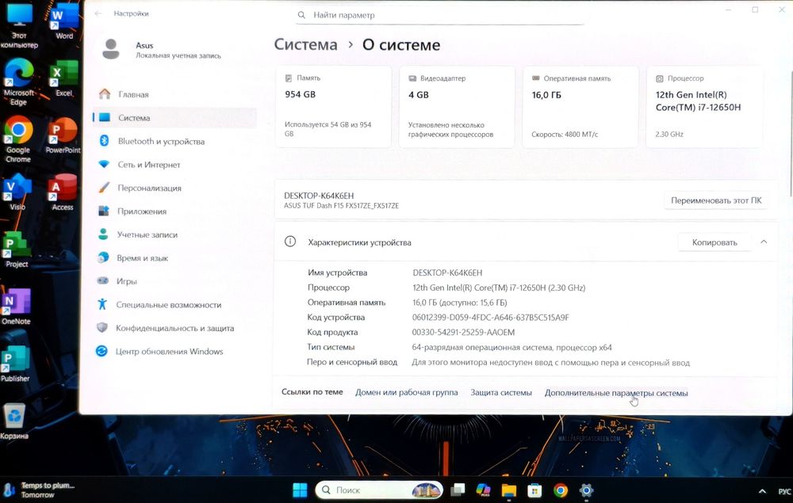Click magnifier icon in Найти параметр
Viewport: 793px width, 503px height.
301,15
